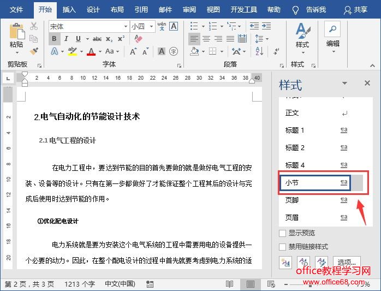The width and height of the screenshot is (381, 291).
Task: Switch to the 布局 (Layout) tab
Action: coord(117,9)
